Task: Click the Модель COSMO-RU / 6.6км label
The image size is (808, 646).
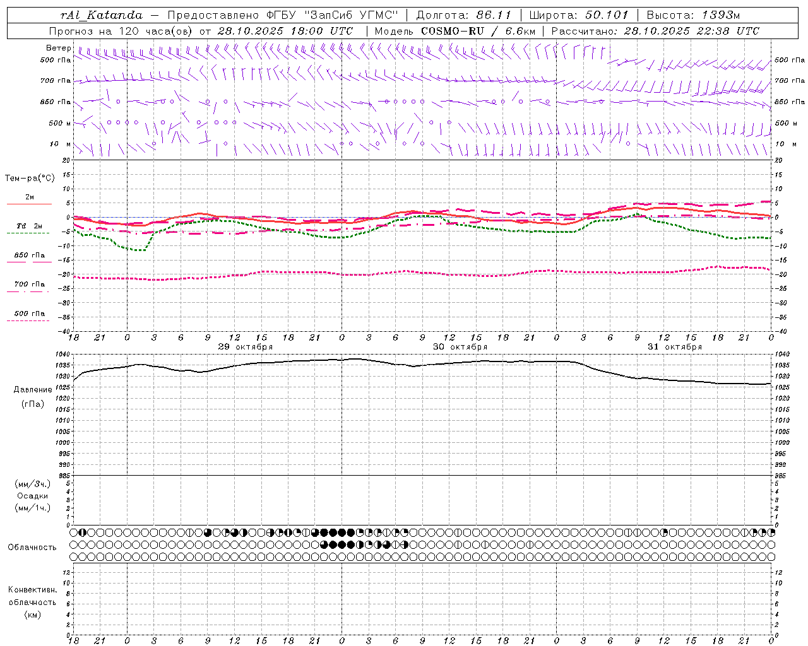Action: click(454, 31)
